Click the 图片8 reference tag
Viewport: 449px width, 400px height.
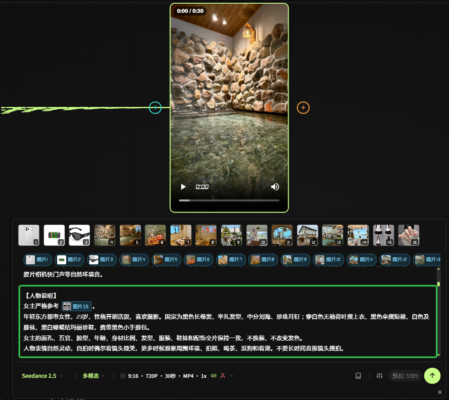pos(263,260)
